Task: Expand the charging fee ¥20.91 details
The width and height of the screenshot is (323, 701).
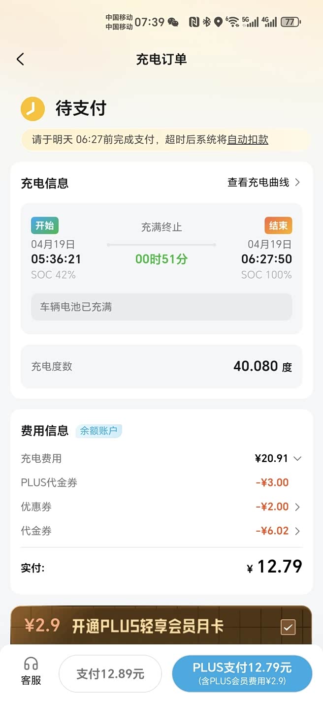Action: [x=297, y=459]
